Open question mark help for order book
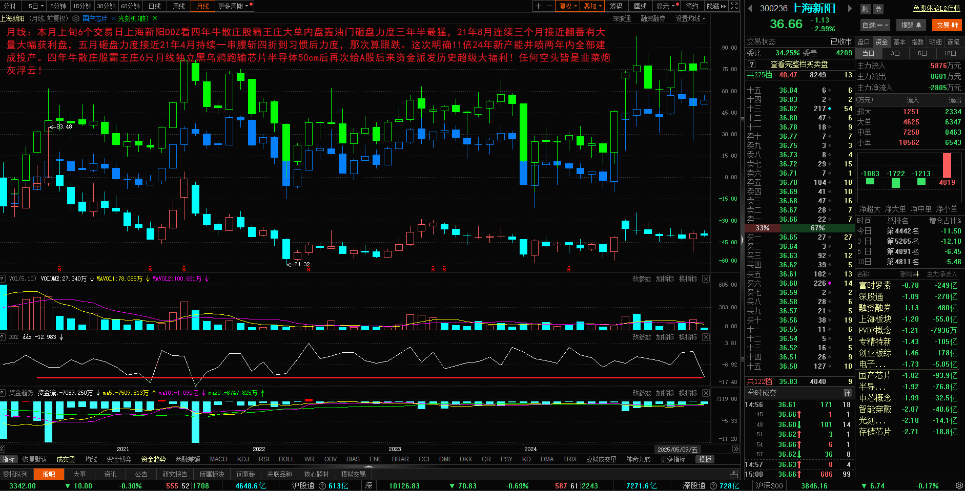The width and height of the screenshot is (965, 491). 751,65
